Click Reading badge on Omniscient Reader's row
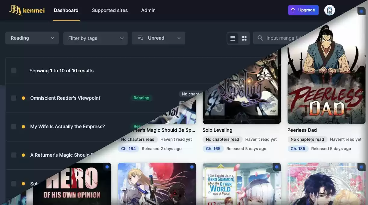The width and height of the screenshot is (368, 205). [x=141, y=98]
